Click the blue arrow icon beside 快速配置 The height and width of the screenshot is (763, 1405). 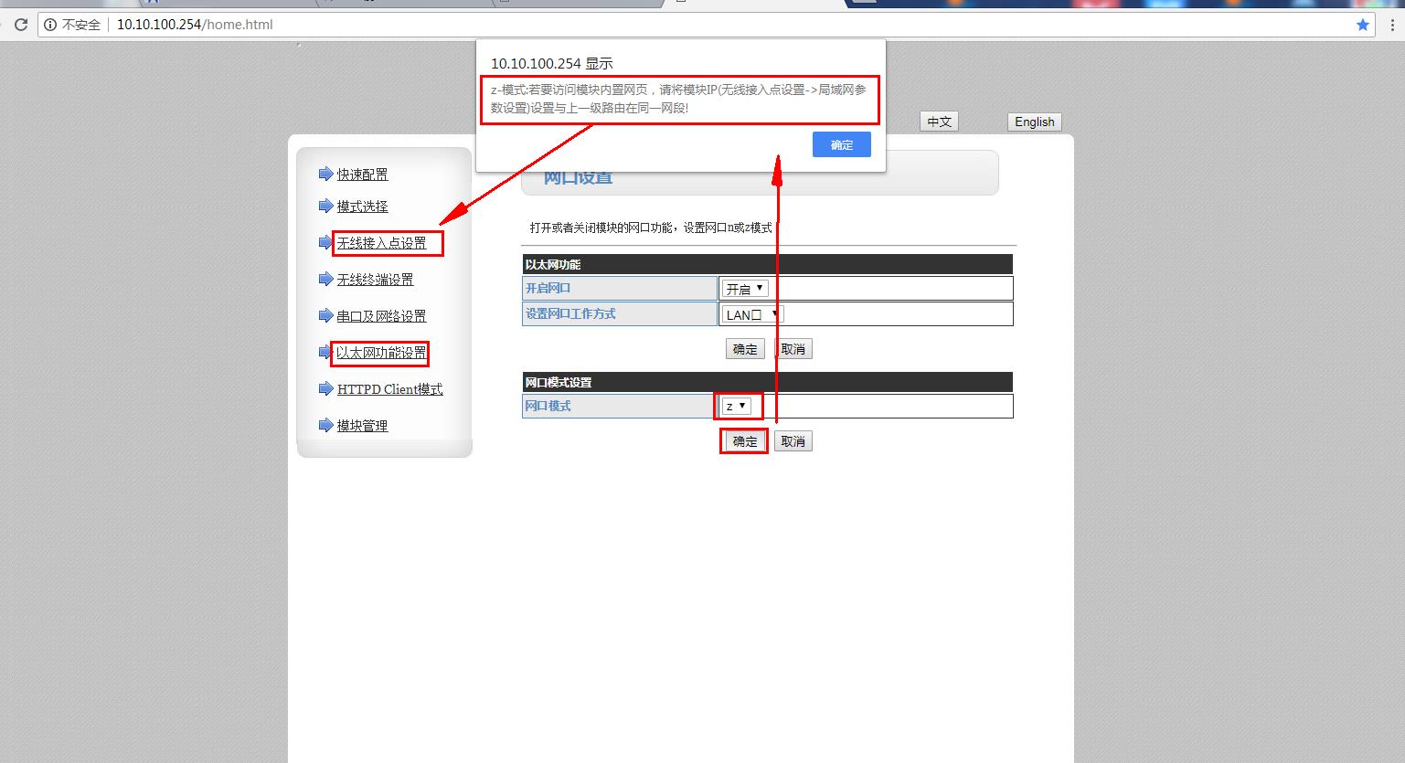tap(325, 174)
